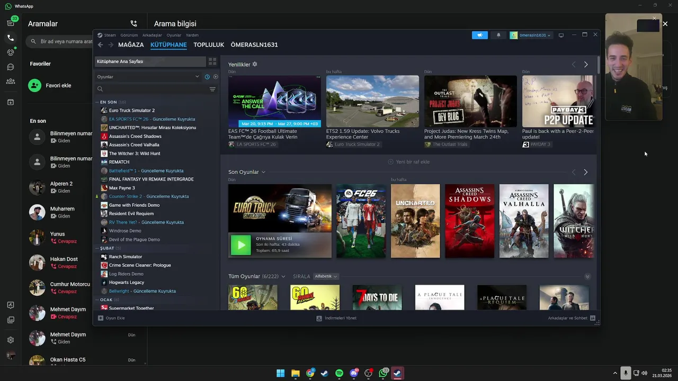
Task: Expand Son Oyunlar shelf dropdown
Action: pos(263,172)
